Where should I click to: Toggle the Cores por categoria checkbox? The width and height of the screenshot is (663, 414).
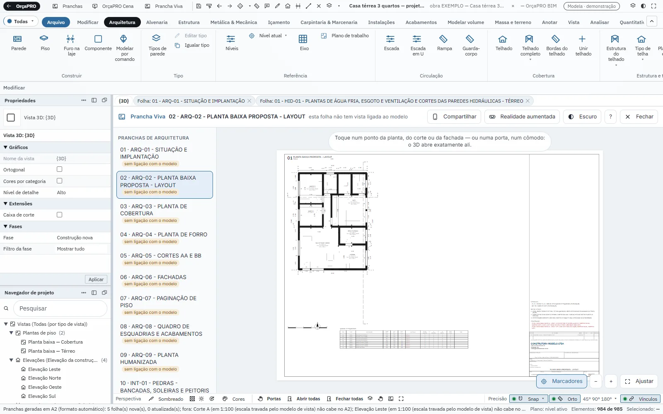coord(60,181)
